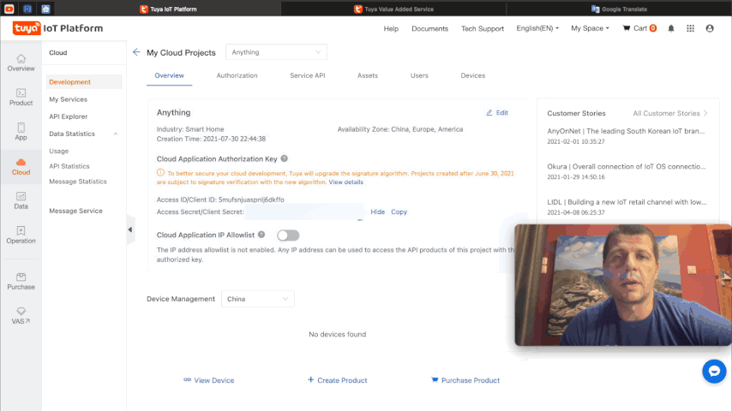732x411 pixels.
Task: Edit the Anything project
Action: (497, 113)
